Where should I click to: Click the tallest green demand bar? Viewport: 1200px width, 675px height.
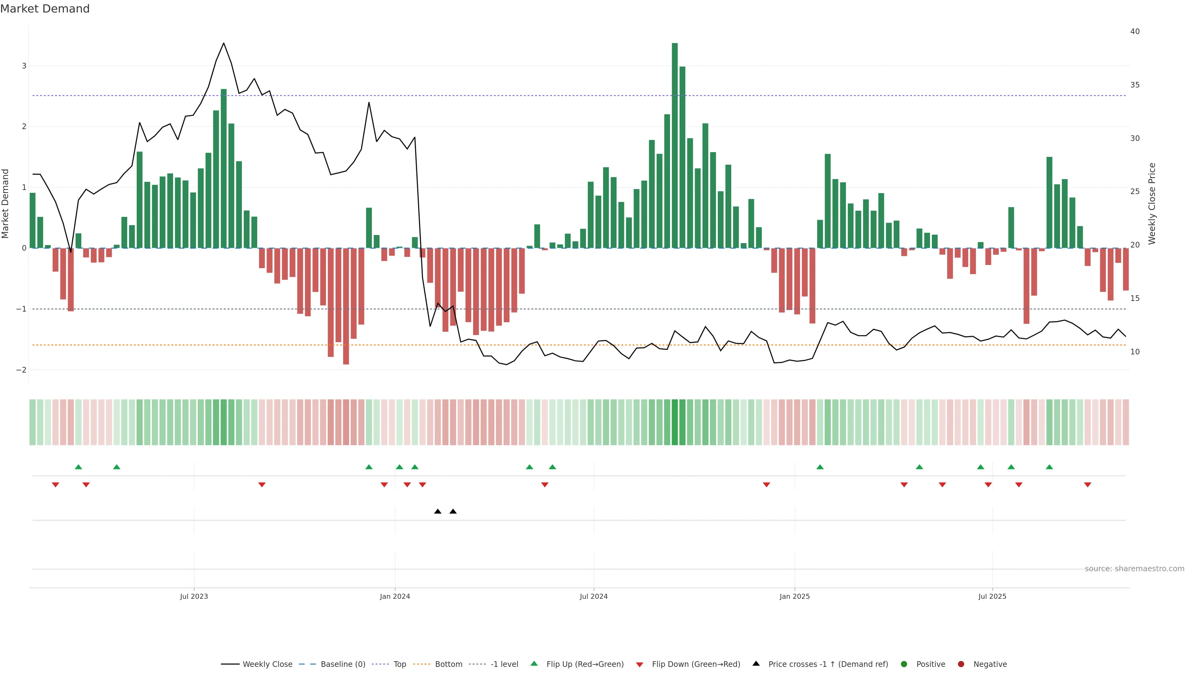(675, 145)
